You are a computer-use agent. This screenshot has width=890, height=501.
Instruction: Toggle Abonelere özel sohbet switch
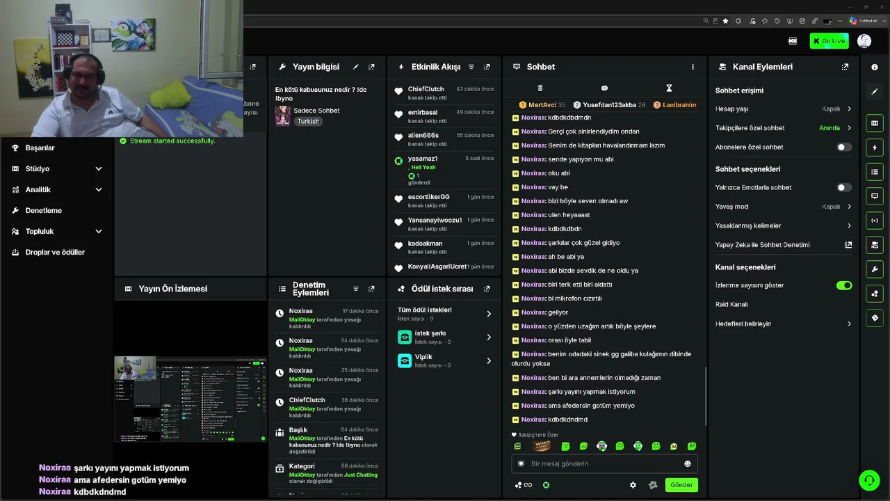pyautogui.click(x=844, y=148)
